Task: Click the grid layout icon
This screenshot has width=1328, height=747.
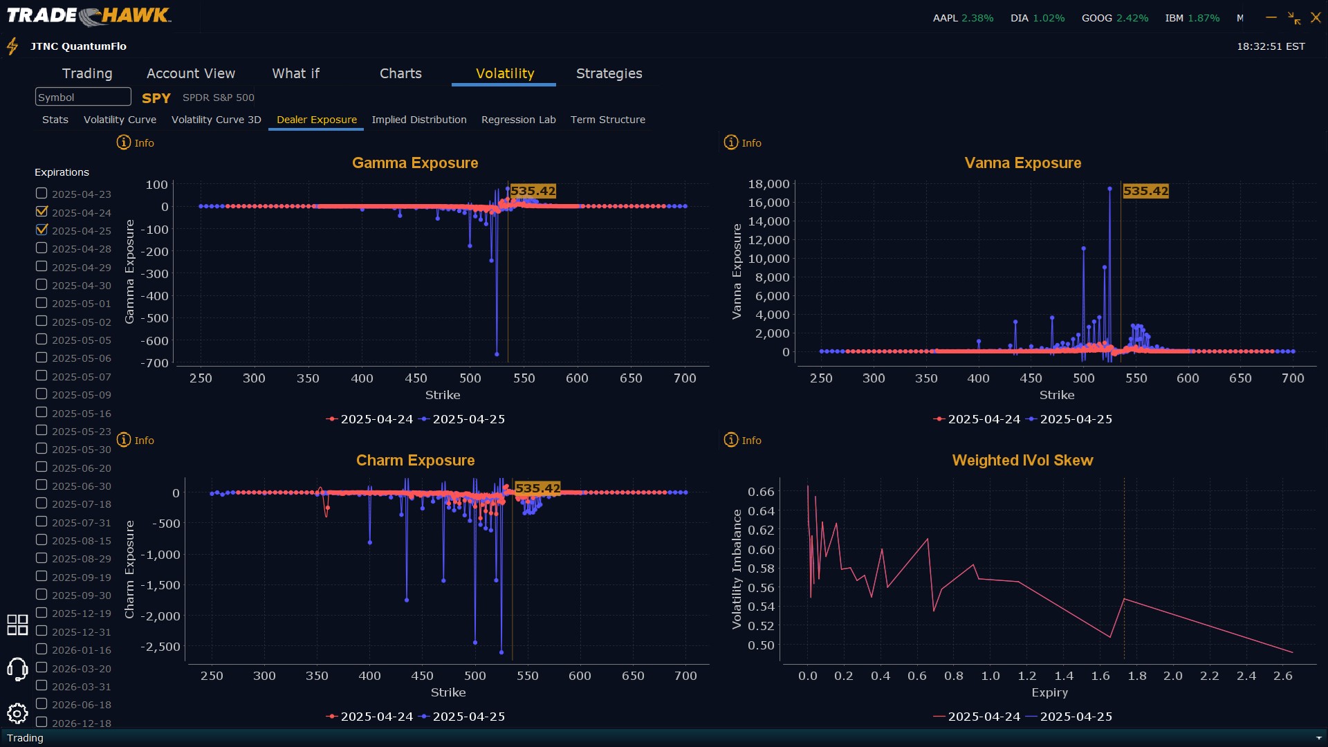Action: (17, 625)
